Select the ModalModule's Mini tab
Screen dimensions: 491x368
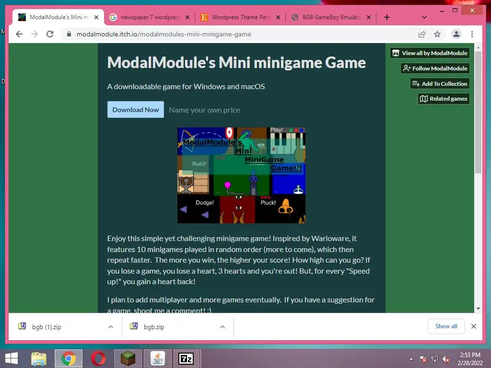(x=58, y=17)
